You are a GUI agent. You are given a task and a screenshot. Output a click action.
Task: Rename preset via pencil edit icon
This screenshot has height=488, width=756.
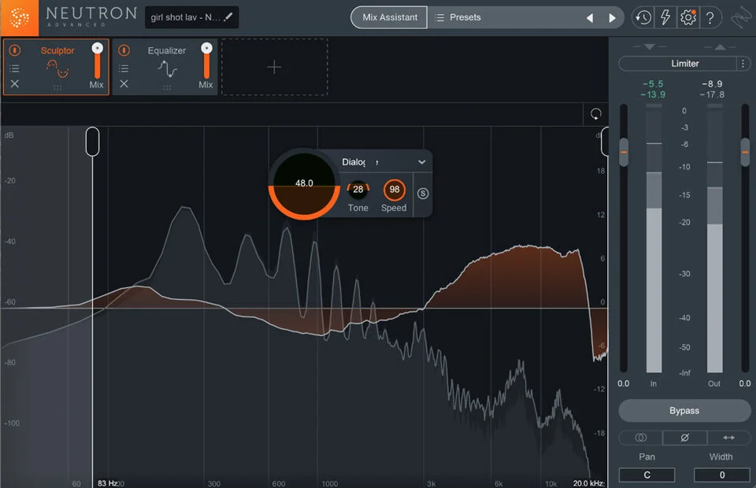(228, 17)
